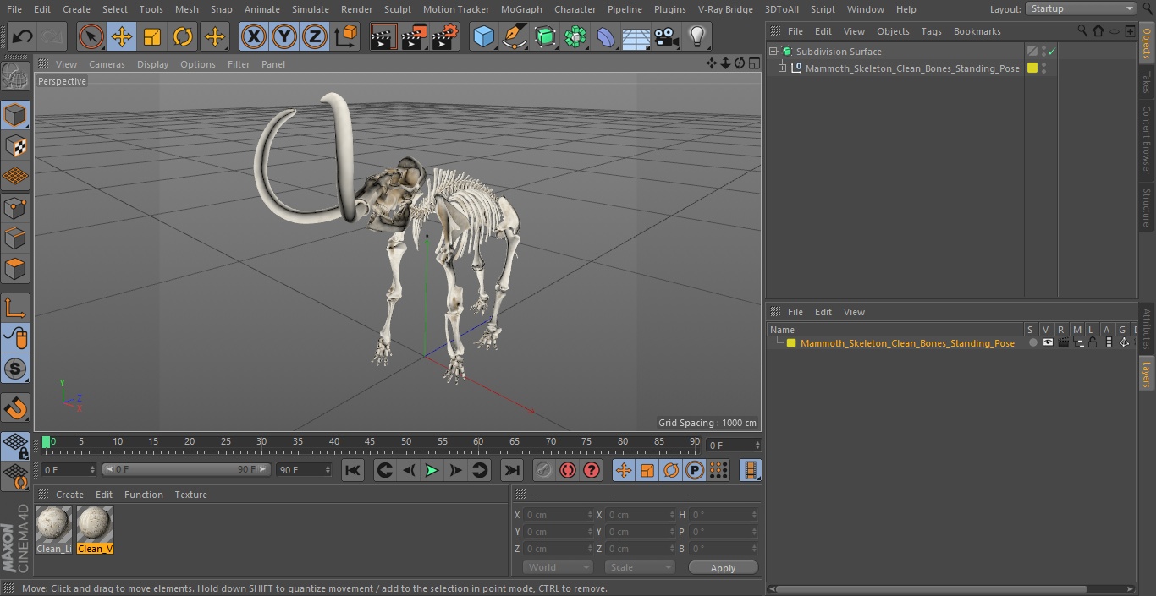
Task: Open the MoGraph array objects icon
Action: pyautogui.click(x=575, y=36)
